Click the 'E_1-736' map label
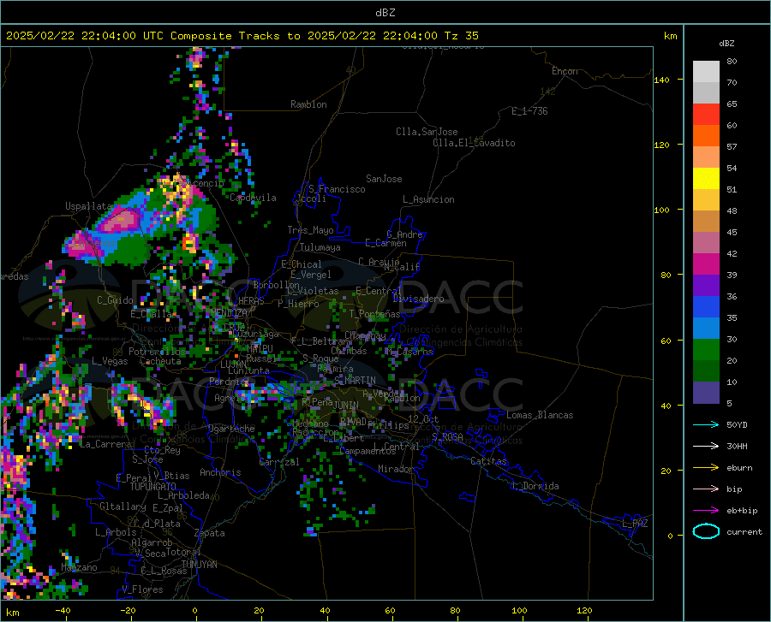Screen dimensions: 771x622 tap(529, 111)
